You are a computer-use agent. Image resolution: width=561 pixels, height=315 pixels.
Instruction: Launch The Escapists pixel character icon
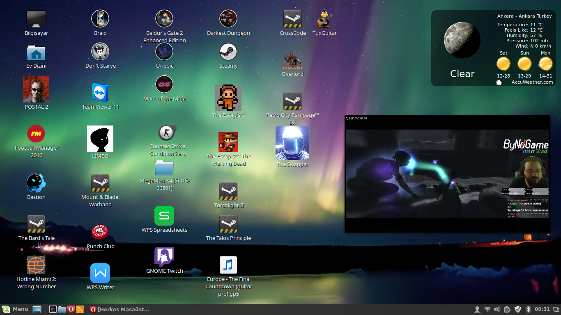point(228,98)
